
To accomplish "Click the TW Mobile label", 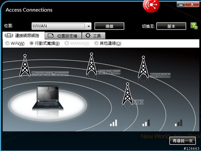I will [x=160, y=75].
